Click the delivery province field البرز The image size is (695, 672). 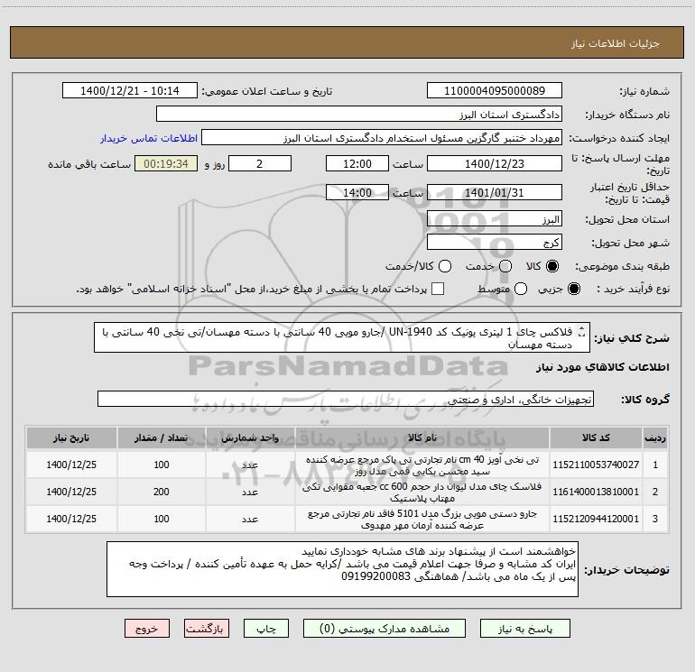click(x=495, y=219)
